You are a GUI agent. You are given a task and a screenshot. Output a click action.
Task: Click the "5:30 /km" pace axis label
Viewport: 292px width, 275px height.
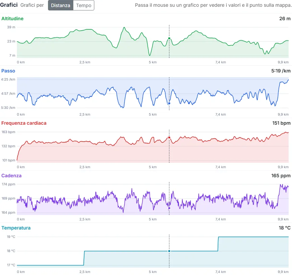point(8,108)
